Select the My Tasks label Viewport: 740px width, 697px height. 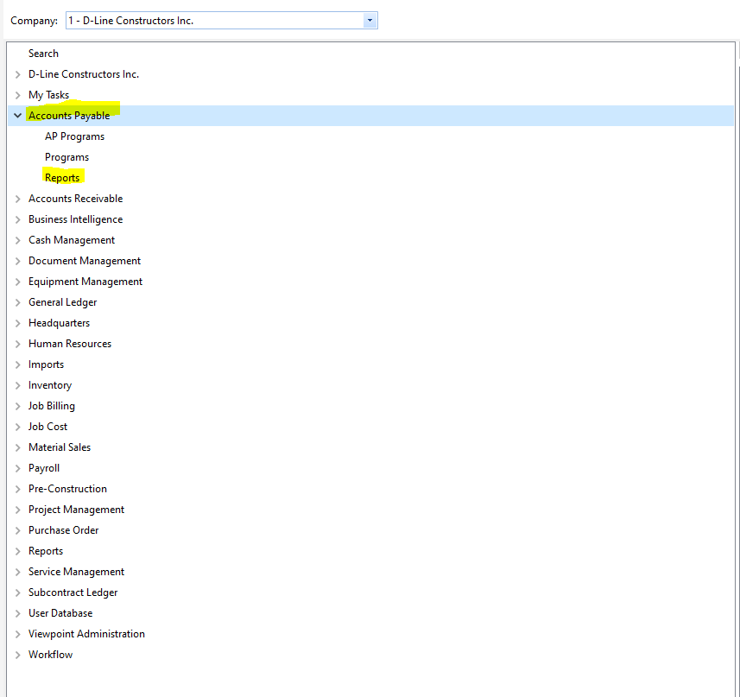coord(48,95)
